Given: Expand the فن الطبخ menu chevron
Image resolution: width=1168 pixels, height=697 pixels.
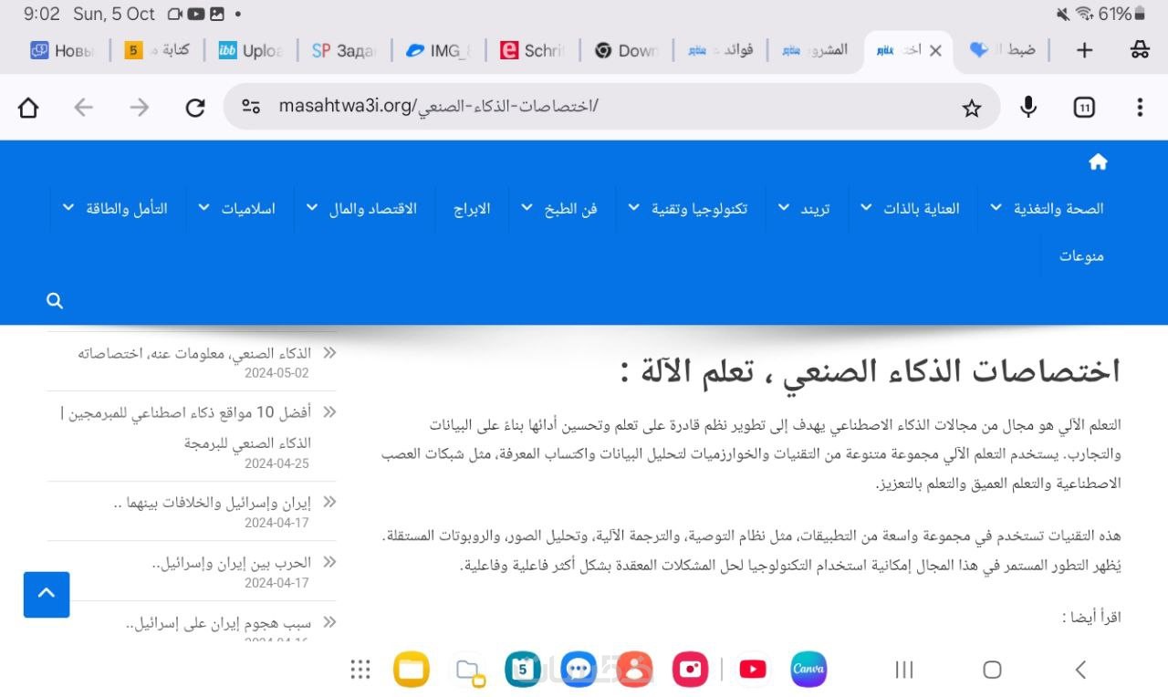Looking at the screenshot, I should point(527,208).
